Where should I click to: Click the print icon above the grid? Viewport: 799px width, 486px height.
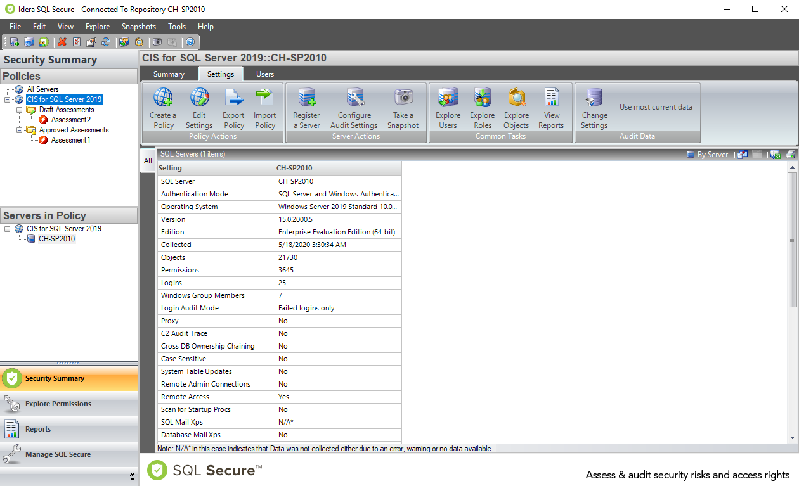point(790,154)
